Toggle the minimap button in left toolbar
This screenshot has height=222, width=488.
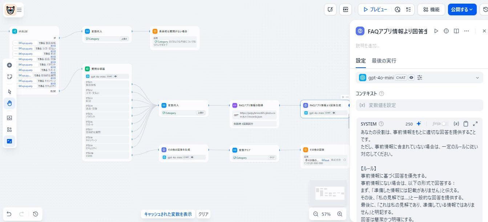(x=9, y=141)
